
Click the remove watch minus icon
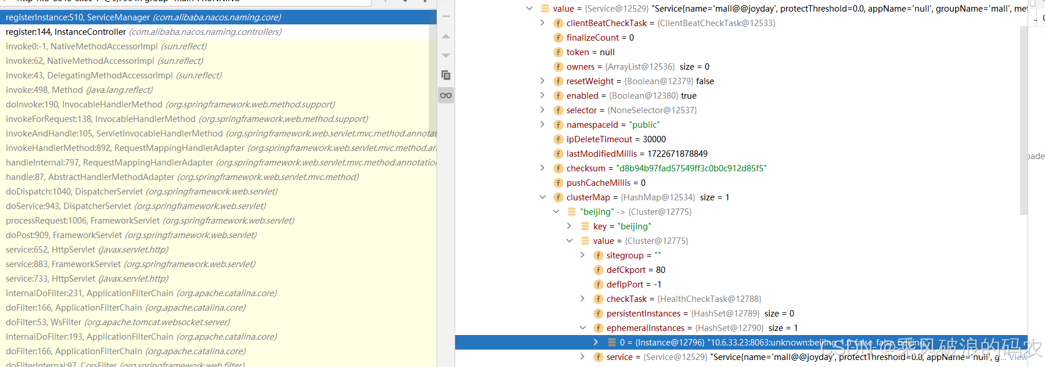pos(446,16)
